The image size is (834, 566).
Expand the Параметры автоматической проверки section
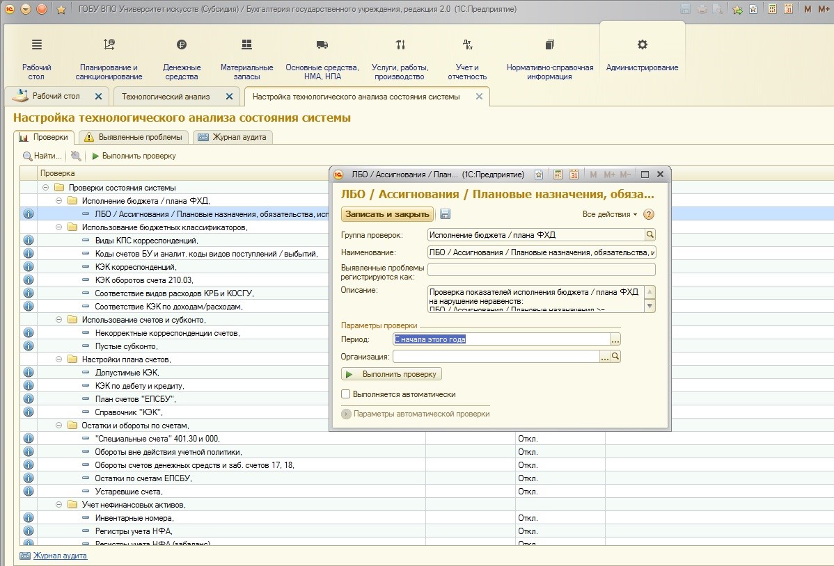[347, 414]
